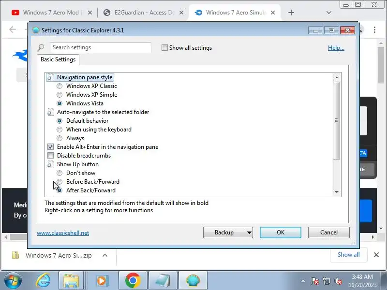Click the Classic Explorer shell title icon
Screen dimensions: 387x290
[x=36, y=30]
